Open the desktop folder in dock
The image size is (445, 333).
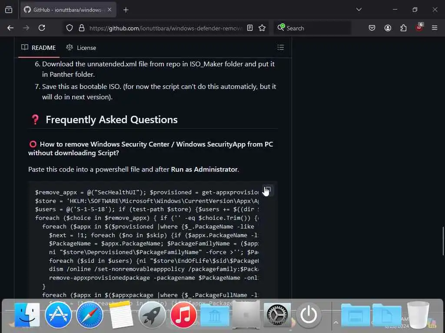tap(355, 316)
